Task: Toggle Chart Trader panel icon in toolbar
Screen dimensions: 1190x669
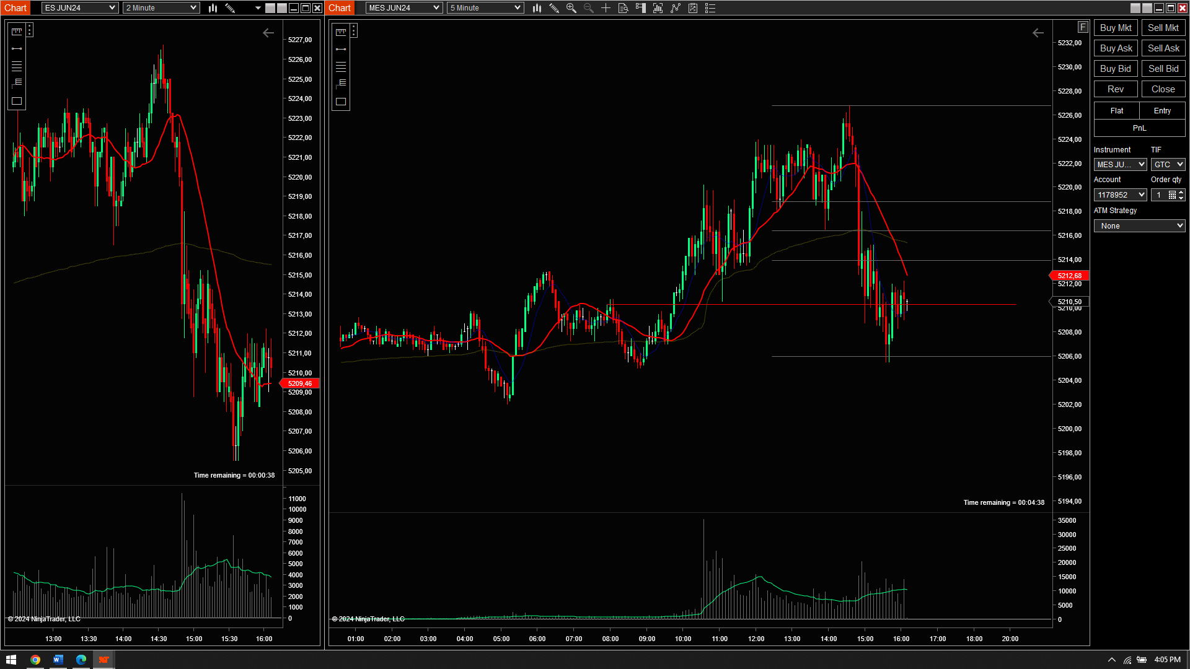Action: coord(641,8)
